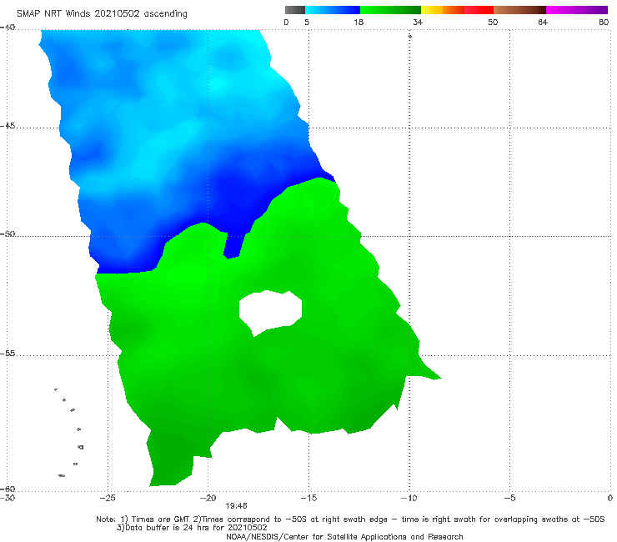Click the note line starting 'Note: 1) Times are GMT'

point(350,519)
